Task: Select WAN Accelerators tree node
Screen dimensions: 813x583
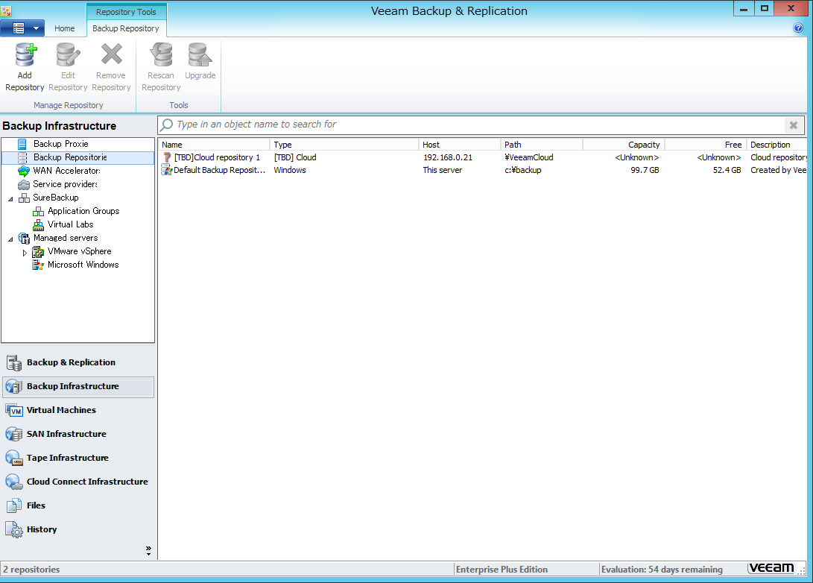Action: coord(66,171)
